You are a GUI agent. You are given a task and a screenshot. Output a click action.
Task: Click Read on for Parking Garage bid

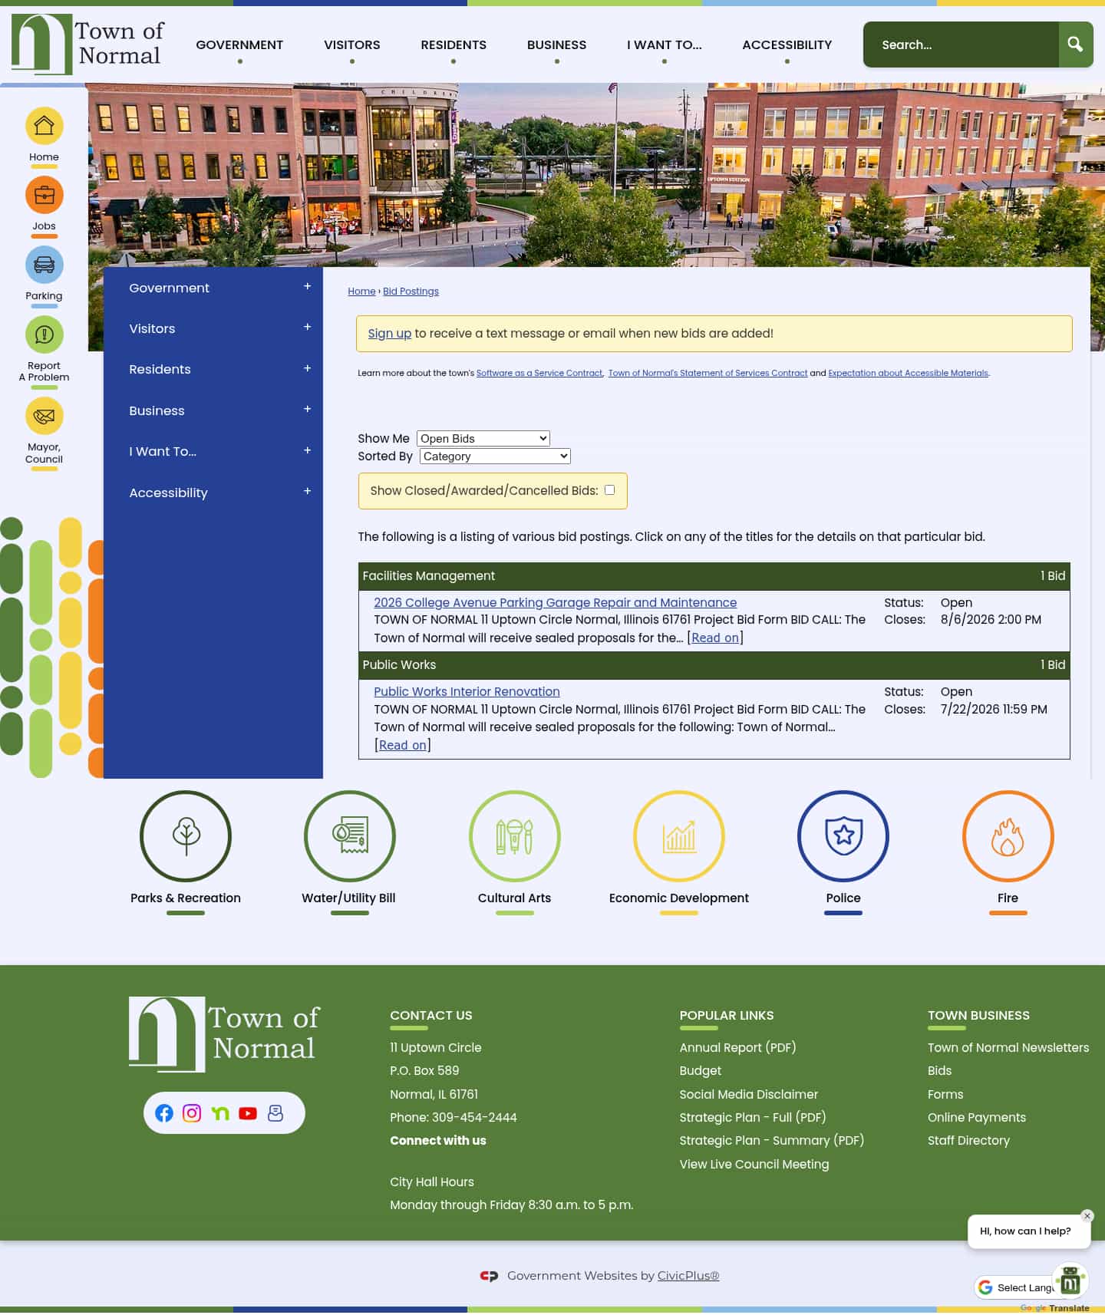[715, 638]
